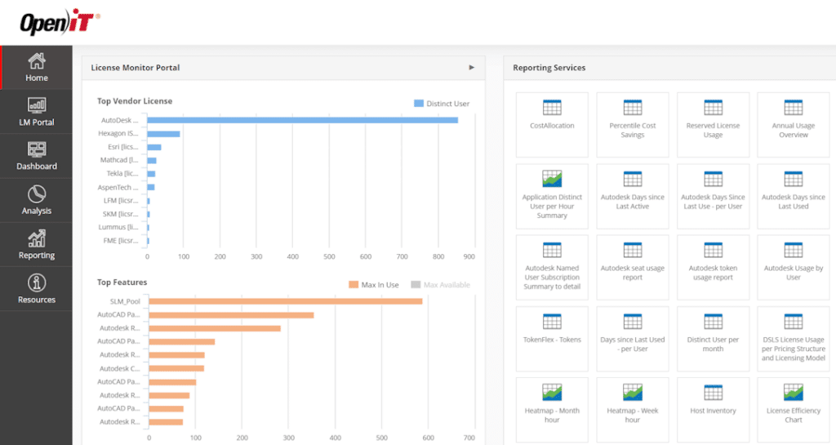Open the LM Portal sidebar item
836x445 pixels.
point(36,111)
